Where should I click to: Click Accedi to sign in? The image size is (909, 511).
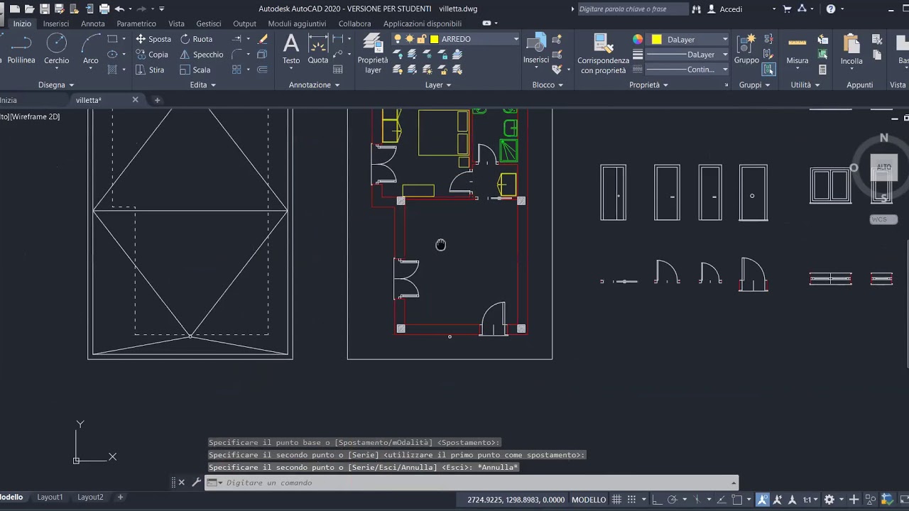tap(731, 9)
